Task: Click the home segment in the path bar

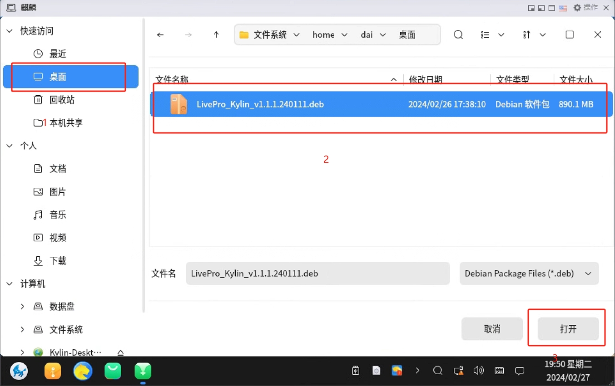Action: tap(323, 35)
